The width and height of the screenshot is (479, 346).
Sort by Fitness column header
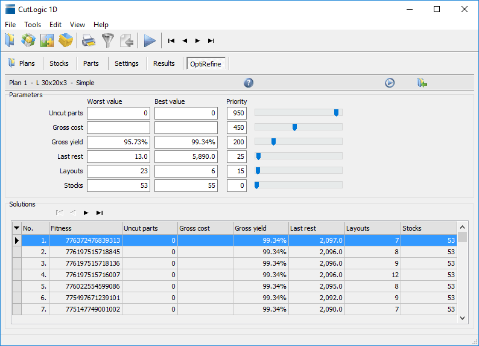[86, 228]
